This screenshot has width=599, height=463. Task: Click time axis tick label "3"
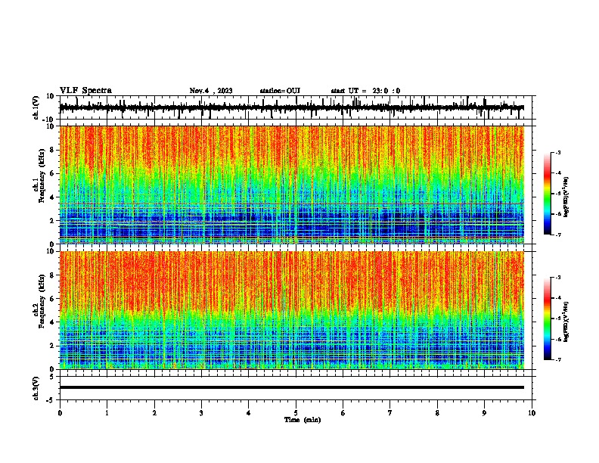(201, 413)
